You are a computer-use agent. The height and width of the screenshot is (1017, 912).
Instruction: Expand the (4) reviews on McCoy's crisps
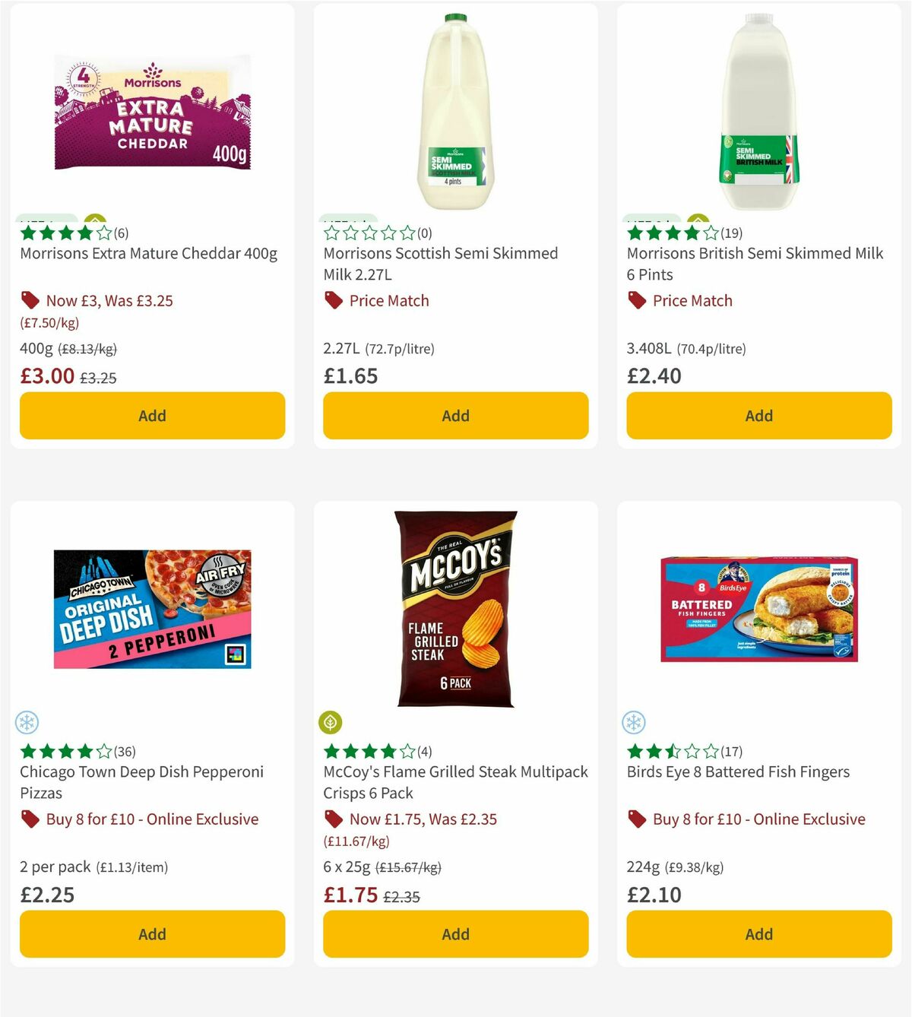[x=425, y=751]
